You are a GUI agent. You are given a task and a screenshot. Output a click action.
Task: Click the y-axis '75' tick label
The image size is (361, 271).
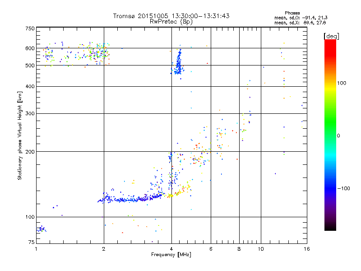click(32, 242)
